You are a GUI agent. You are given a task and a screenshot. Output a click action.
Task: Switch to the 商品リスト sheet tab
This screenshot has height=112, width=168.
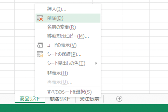pos(30,99)
